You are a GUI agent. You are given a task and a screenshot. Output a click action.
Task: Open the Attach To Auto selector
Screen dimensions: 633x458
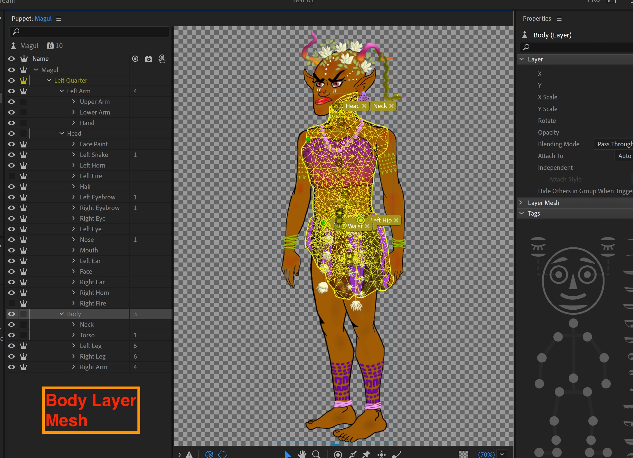(624, 156)
